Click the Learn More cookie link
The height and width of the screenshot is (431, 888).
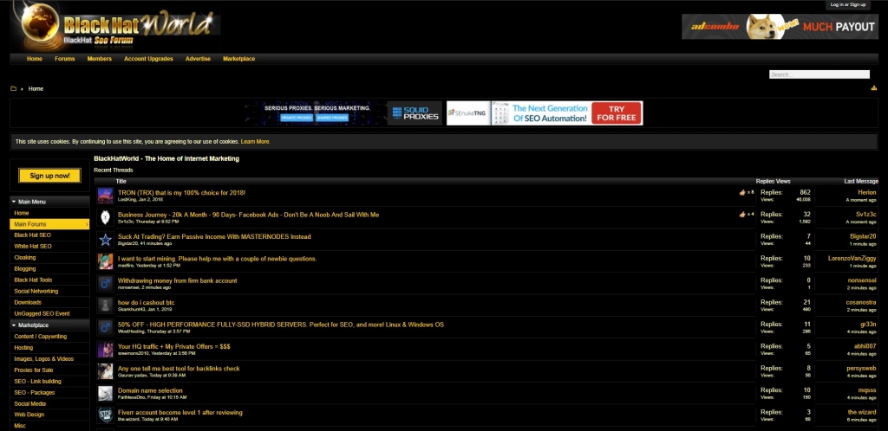255,141
